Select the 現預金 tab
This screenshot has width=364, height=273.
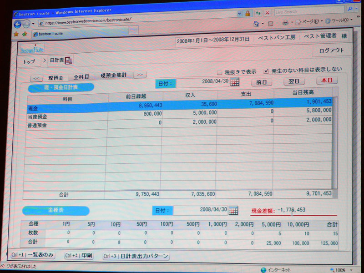tap(56, 78)
